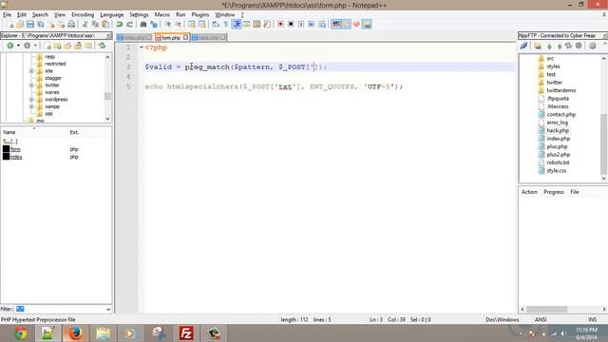Image resolution: width=608 pixels, height=342 pixels.
Task: Click the Cut scissors toolbar icon
Action: pos(85,25)
